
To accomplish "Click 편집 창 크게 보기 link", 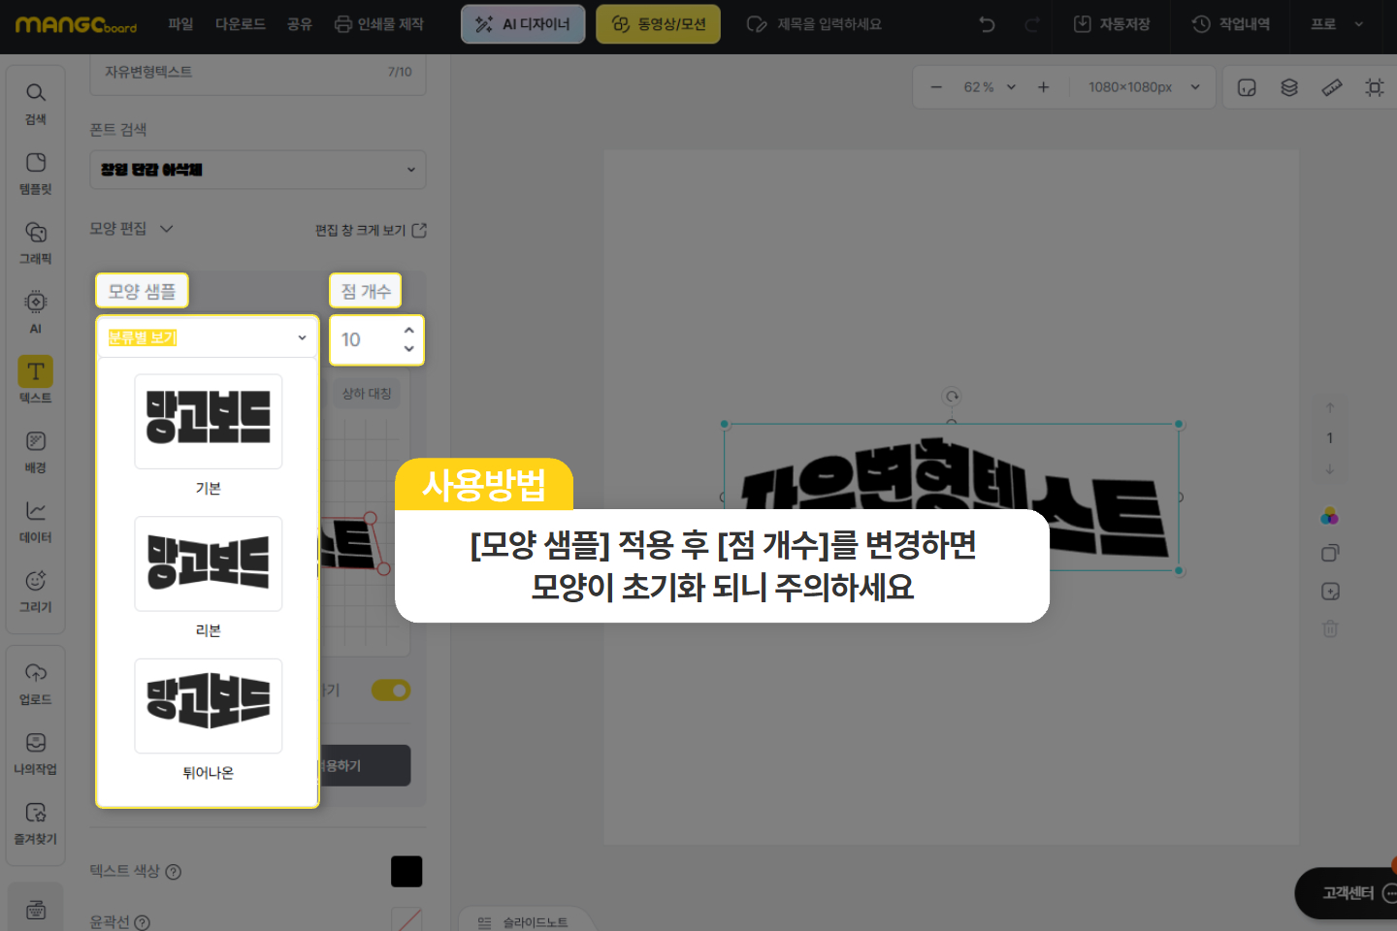I will (x=370, y=230).
